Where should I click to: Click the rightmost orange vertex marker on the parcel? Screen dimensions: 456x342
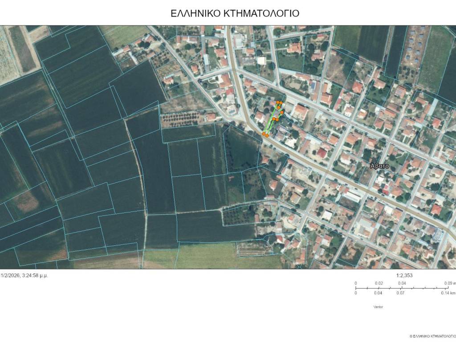coord(281,112)
